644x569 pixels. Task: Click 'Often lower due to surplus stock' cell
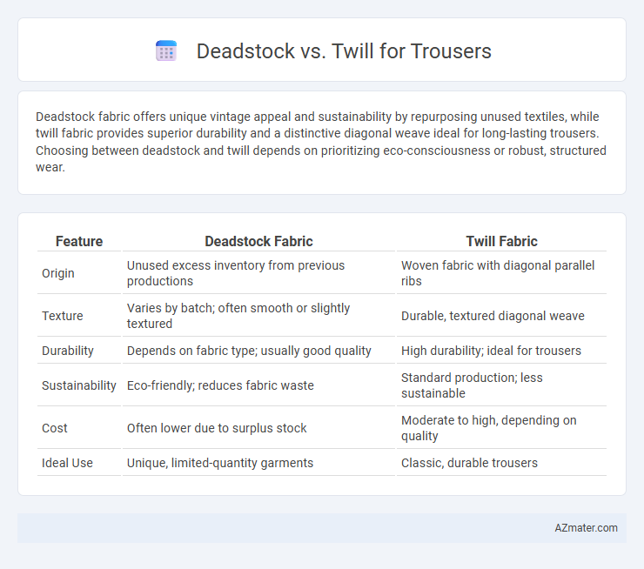click(x=258, y=428)
